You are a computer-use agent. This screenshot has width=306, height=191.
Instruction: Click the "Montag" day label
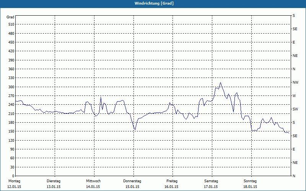(14, 181)
